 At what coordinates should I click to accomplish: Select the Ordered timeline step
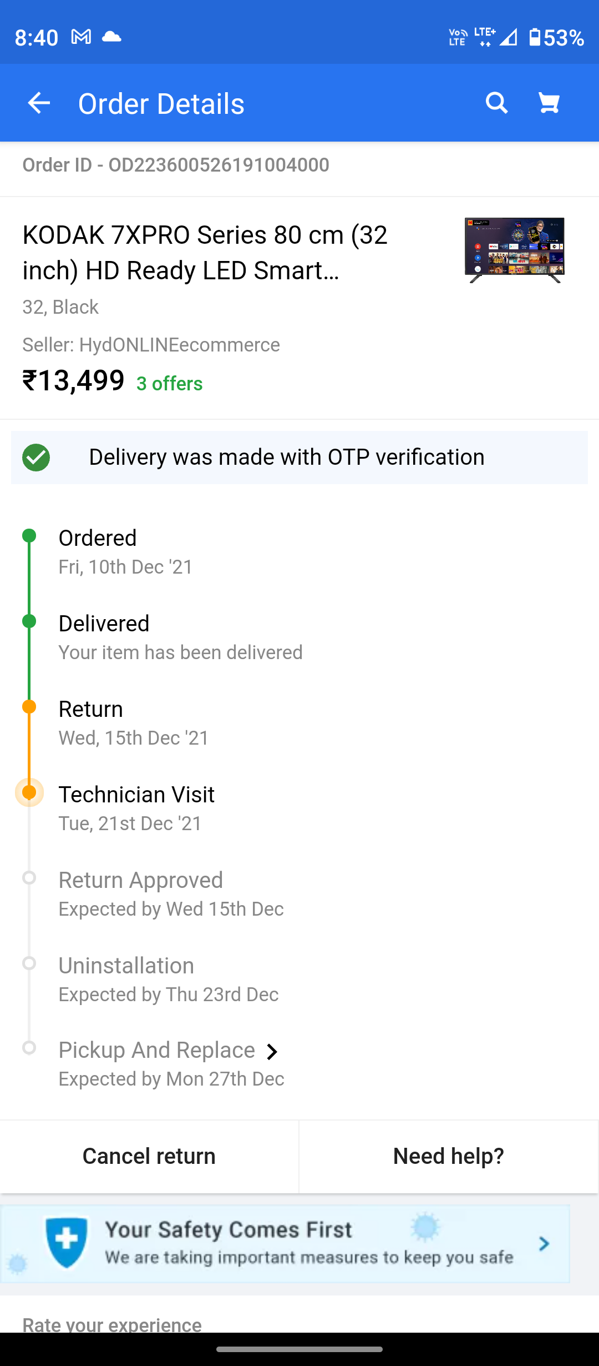point(98,538)
